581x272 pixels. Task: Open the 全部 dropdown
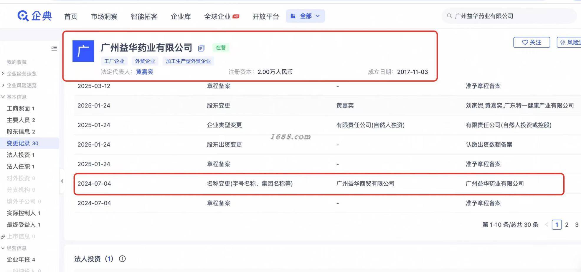[x=305, y=16]
